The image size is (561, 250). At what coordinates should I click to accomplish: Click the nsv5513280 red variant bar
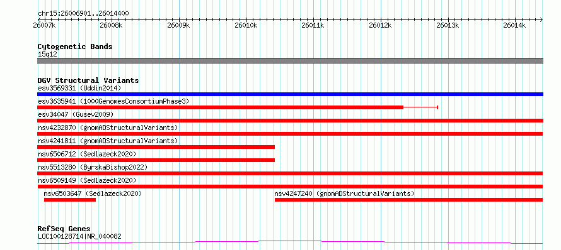pos(290,173)
